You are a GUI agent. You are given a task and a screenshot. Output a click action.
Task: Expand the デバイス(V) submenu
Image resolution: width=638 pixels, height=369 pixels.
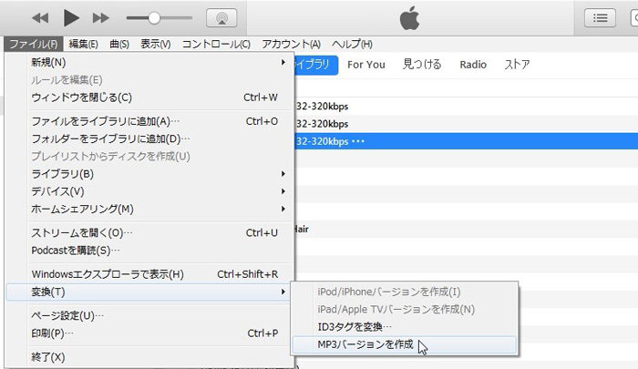(149, 191)
